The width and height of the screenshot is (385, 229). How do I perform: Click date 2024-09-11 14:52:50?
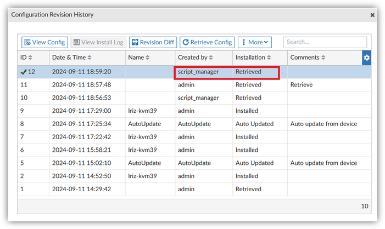[81, 176]
